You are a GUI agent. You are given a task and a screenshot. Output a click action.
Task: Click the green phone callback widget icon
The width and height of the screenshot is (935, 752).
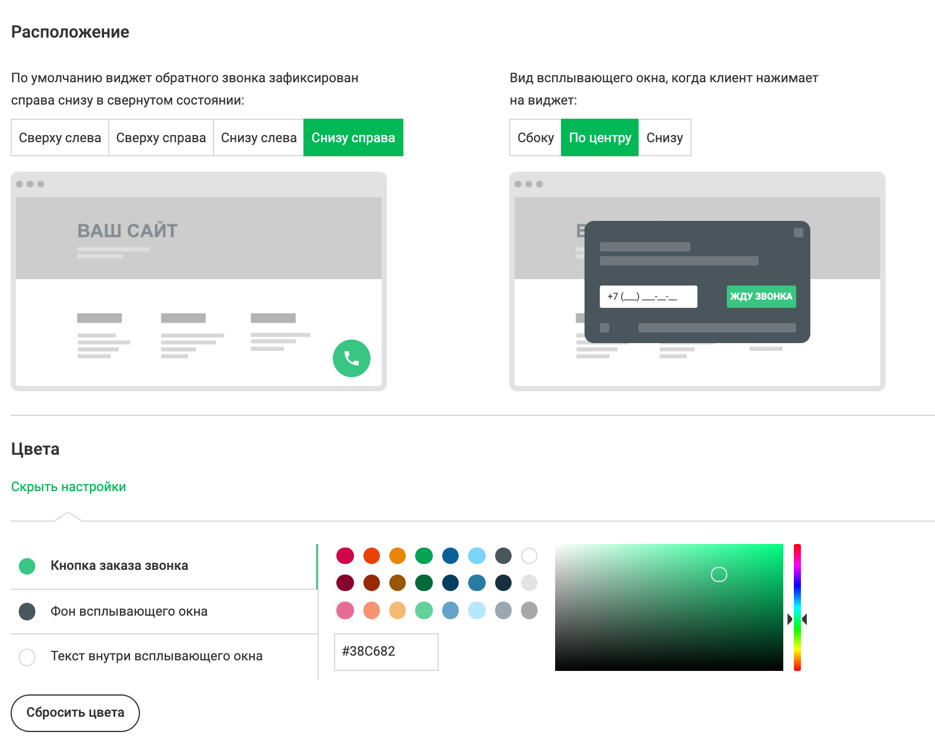coord(351,358)
